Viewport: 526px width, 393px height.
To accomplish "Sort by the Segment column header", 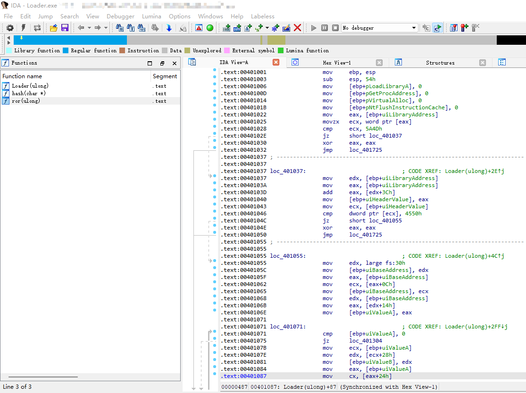I will (x=165, y=76).
